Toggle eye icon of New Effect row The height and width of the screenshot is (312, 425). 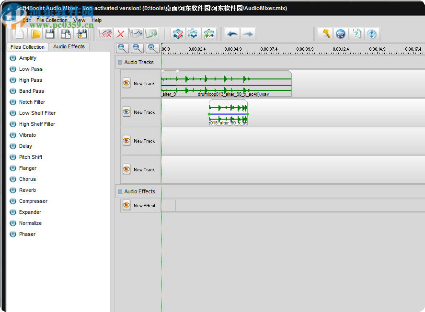(126, 205)
